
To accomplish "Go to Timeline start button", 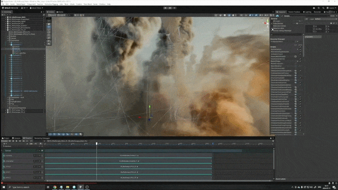I will point(10,141).
